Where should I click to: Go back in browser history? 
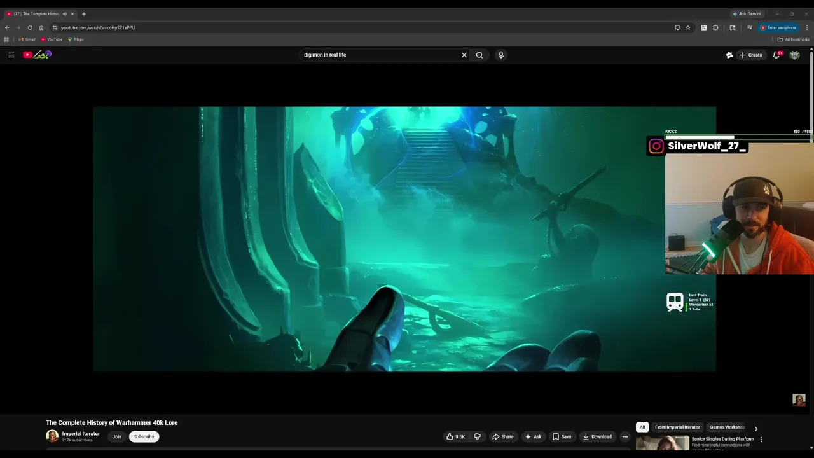point(7,27)
